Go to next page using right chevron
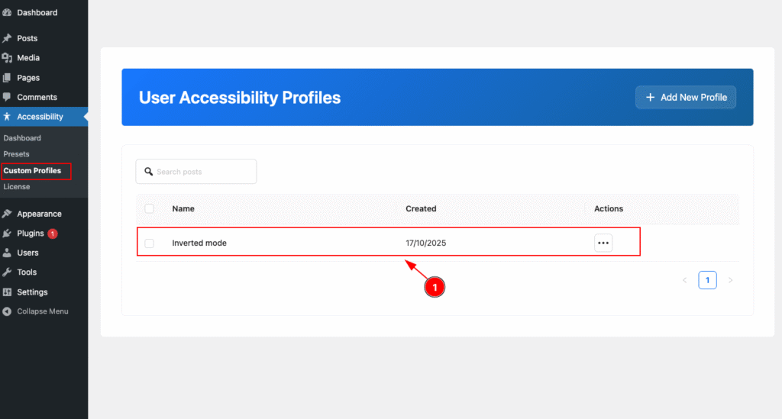Viewport: 782px width, 419px height. point(730,281)
